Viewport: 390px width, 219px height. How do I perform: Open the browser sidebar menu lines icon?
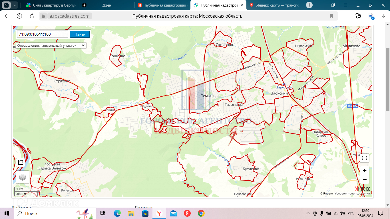[345, 5]
